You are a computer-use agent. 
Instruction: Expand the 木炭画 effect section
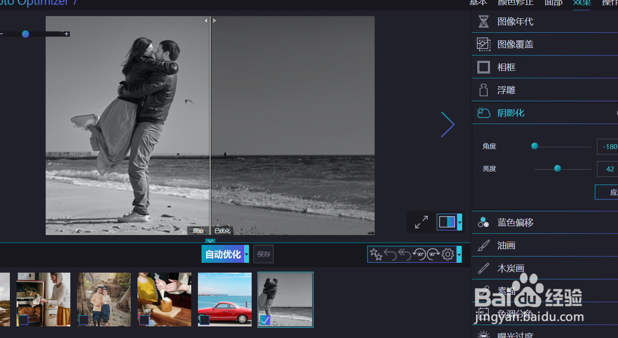pyautogui.click(x=545, y=268)
